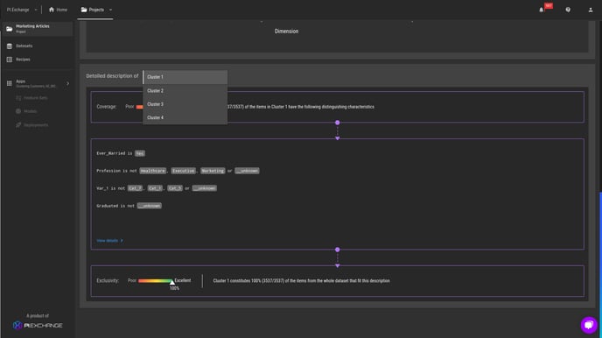Open Models in sidebar
Viewport: 602px width, 338px height.
click(31, 111)
